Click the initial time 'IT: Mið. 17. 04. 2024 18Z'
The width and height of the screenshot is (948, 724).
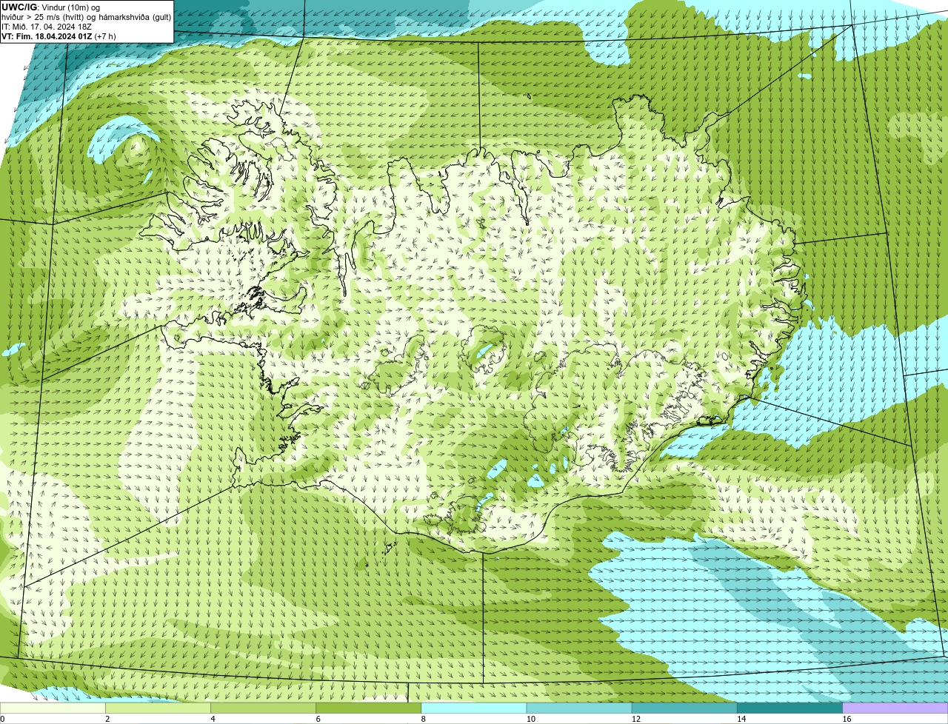tap(47, 27)
